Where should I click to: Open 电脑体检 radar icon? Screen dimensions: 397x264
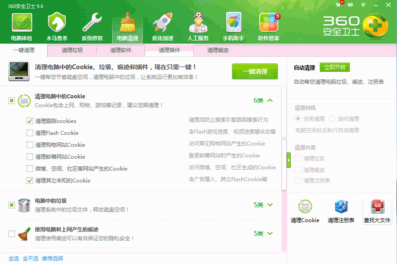coord(22,23)
